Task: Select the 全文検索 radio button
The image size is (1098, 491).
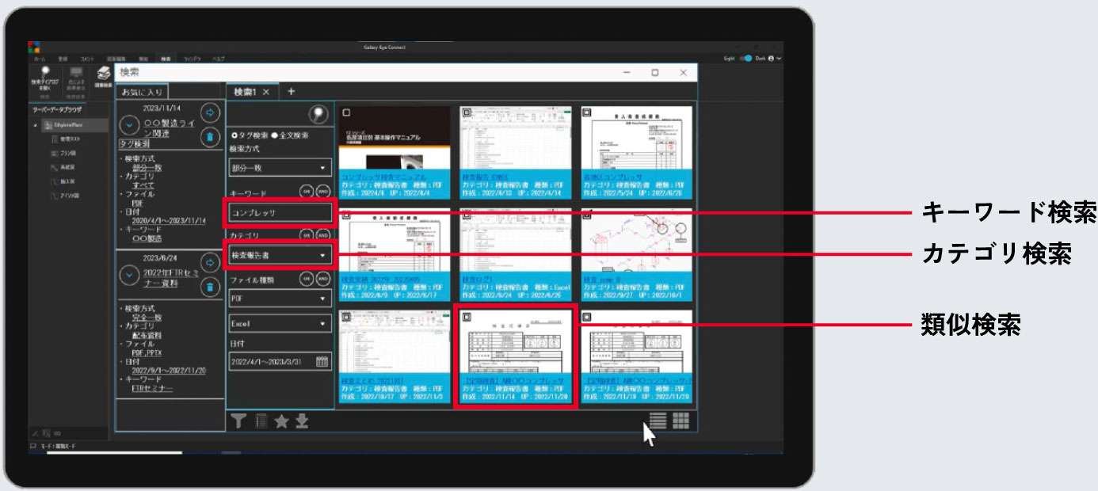Action: pos(275,136)
